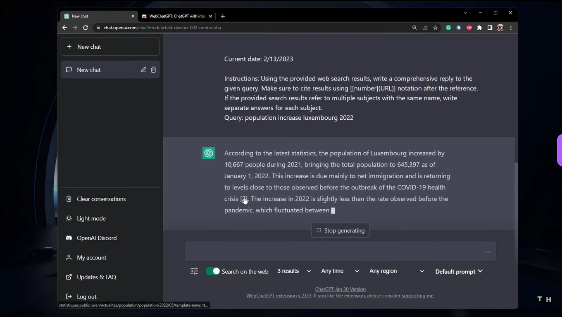Image resolution: width=562 pixels, height=317 pixels.
Task: Click the Adblock Plus extension icon
Action: click(469, 28)
